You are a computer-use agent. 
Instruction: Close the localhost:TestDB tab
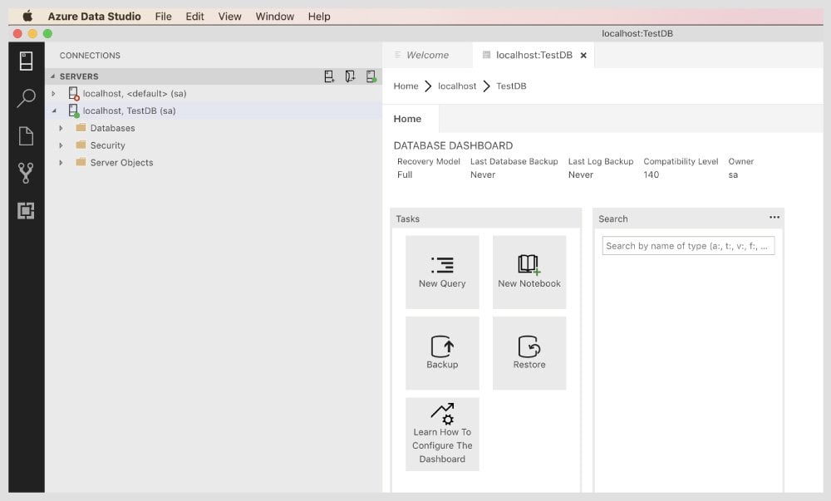coord(583,56)
